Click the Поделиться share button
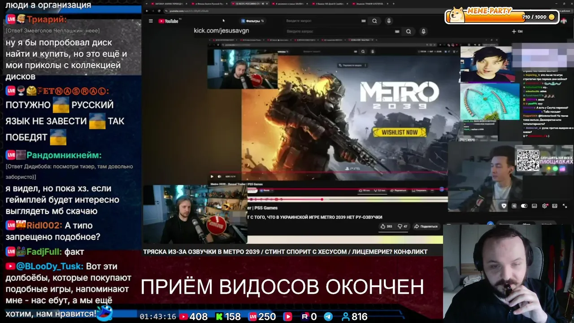This screenshot has width=574, height=323. [x=426, y=227]
